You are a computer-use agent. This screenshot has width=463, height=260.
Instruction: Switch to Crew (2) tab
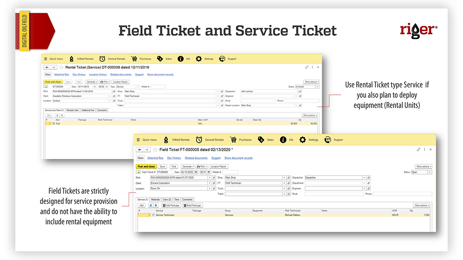[167, 200]
